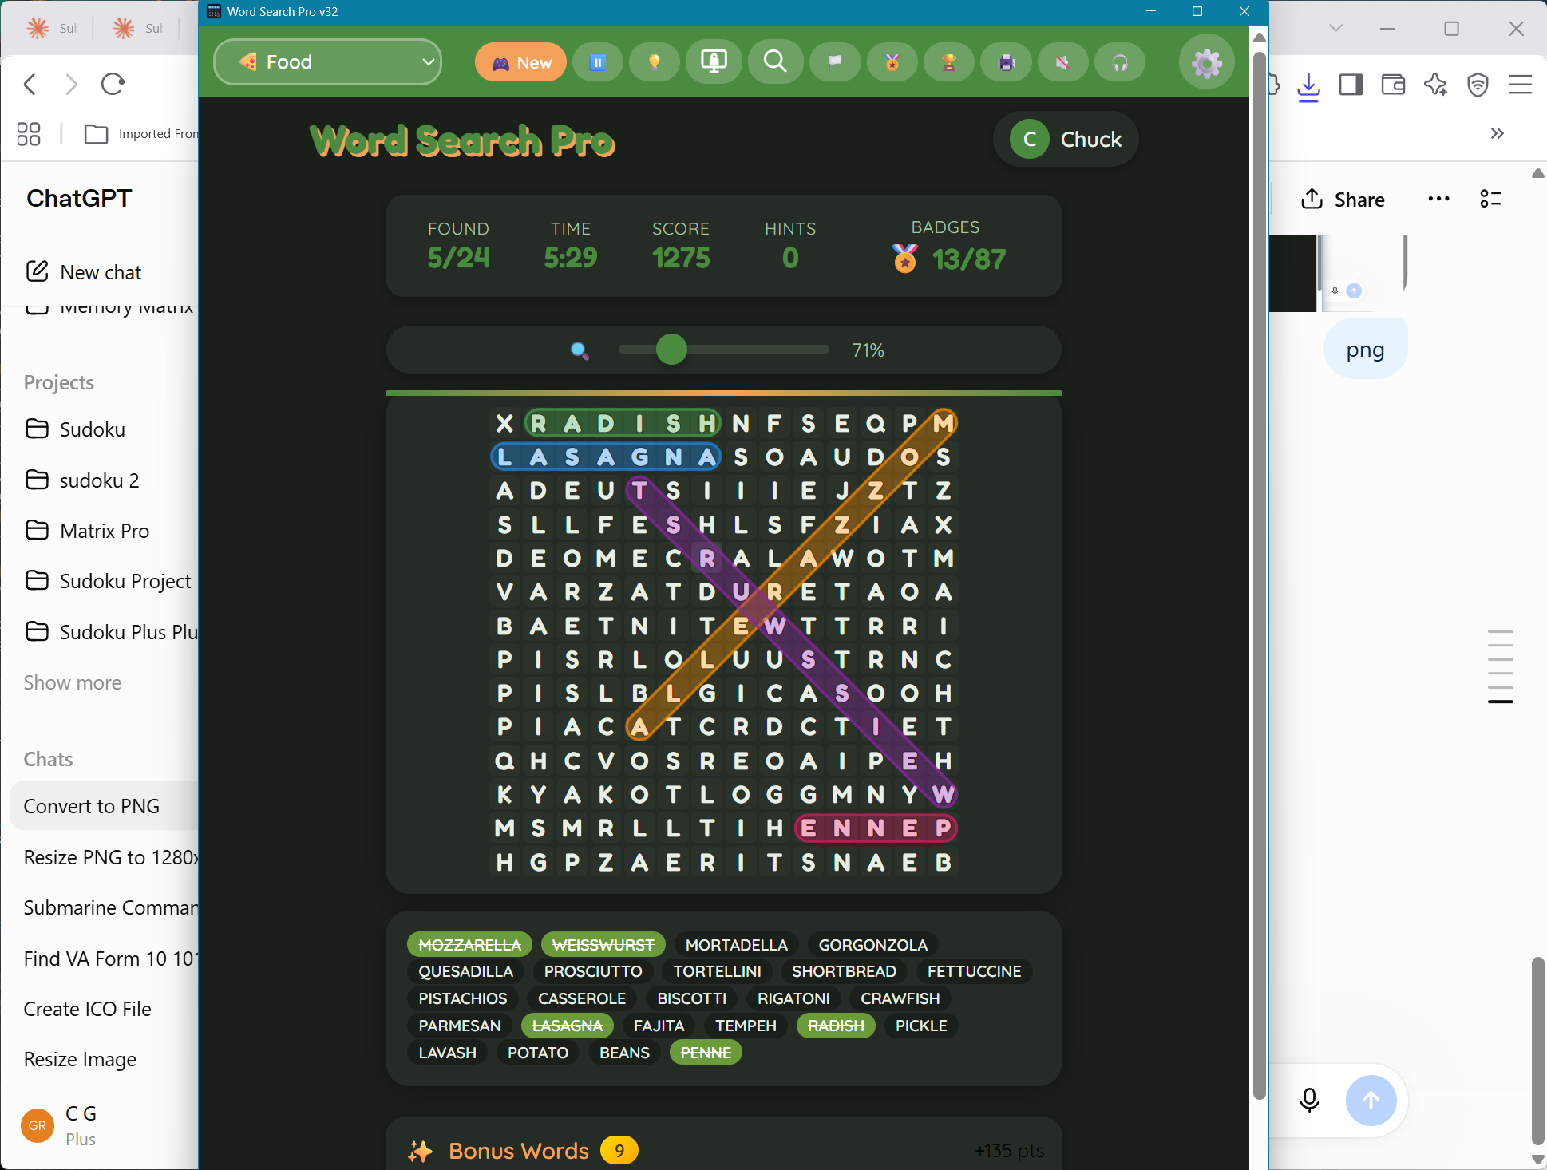This screenshot has width=1547, height=1170.
Task: Select the QUESADILLA word chip
Action: pos(465,971)
